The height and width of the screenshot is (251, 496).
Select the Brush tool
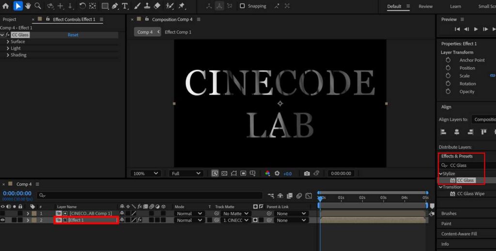tap(137, 6)
